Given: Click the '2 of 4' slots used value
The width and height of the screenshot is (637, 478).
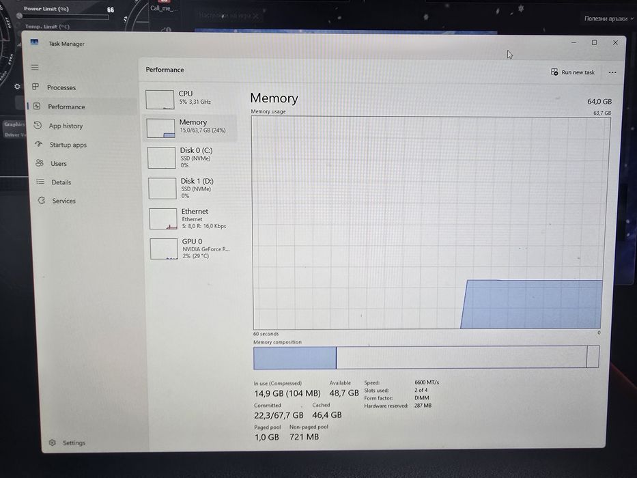Looking at the screenshot, I should point(421,390).
